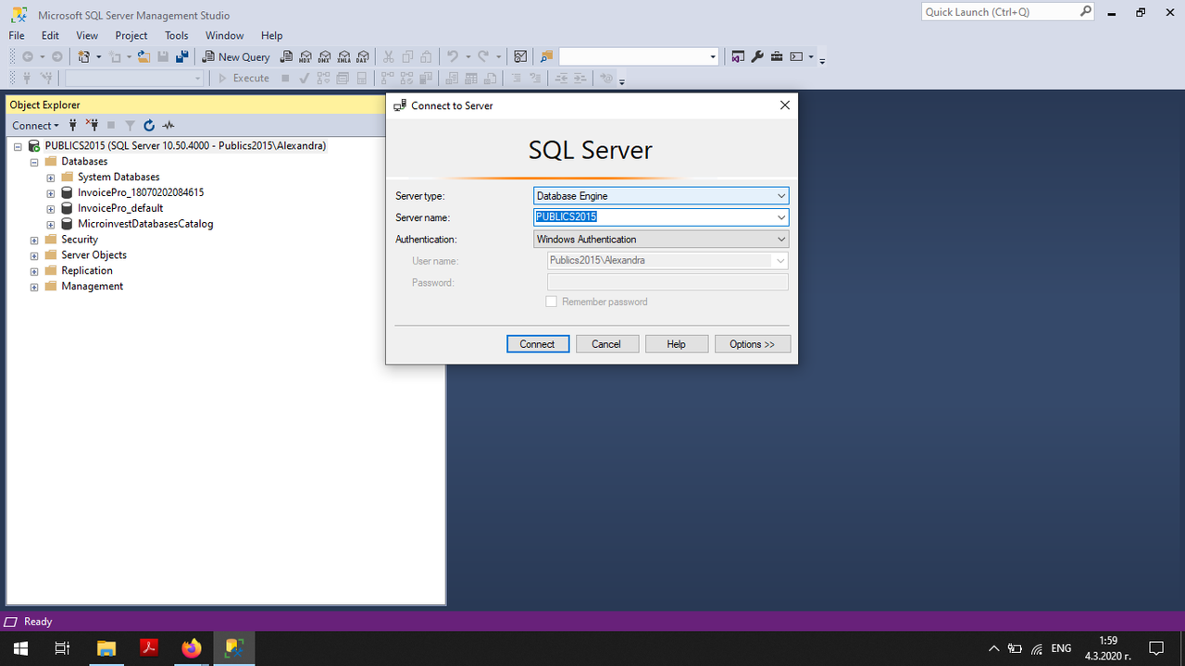Click the Quick Launch search field

1000,12
